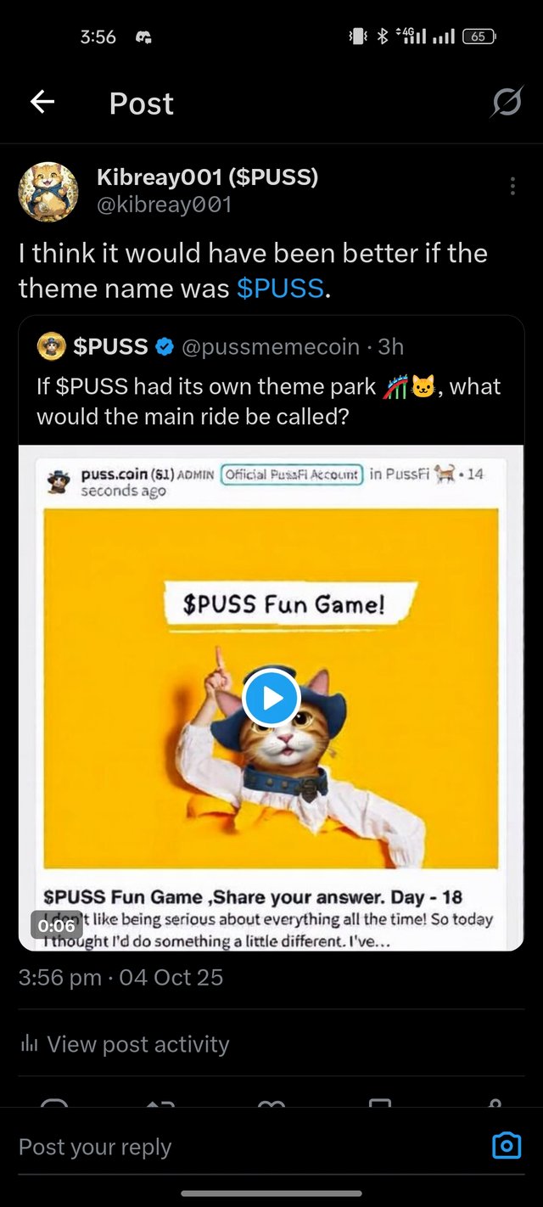Viewport: 543px width, 1207px height.
Task: Open Kibreay001's profile avatar
Action: click(x=48, y=191)
